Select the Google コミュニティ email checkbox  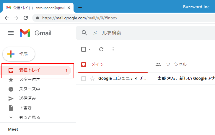tap(84, 79)
